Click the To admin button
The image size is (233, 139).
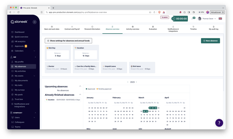[165, 17]
